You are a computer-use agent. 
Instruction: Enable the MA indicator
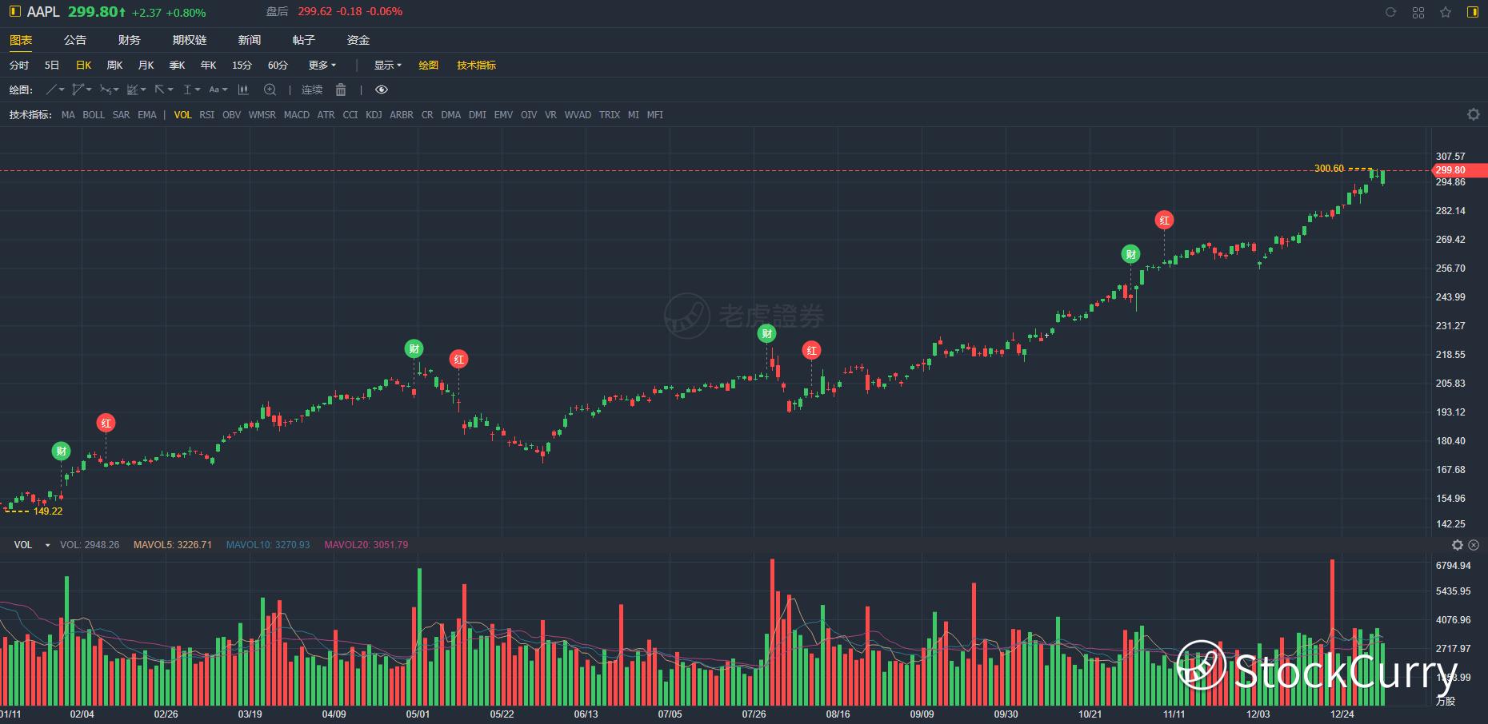click(x=68, y=115)
